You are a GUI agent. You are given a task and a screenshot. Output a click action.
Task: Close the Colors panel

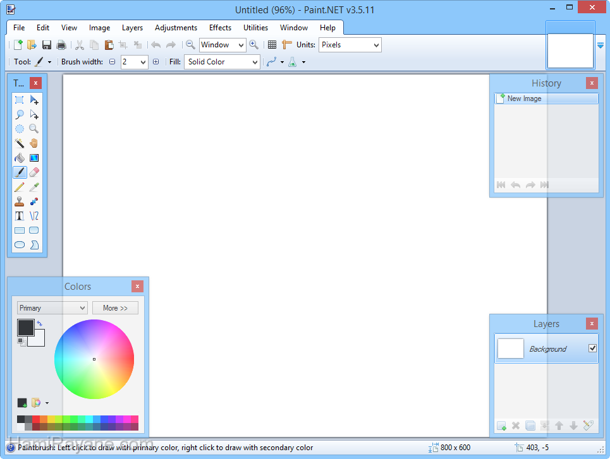tap(137, 287)
